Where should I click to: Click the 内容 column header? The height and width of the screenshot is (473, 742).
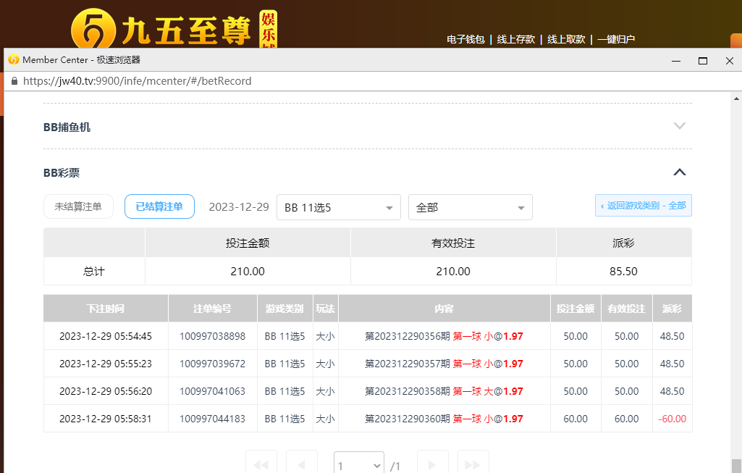tap(444, 309)
